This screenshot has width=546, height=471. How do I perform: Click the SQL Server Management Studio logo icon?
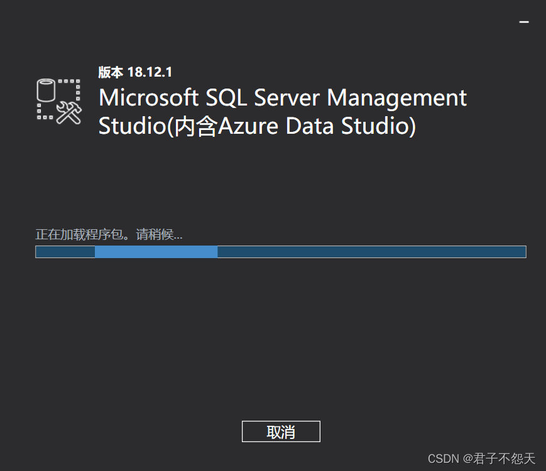[x=59, y=101]
